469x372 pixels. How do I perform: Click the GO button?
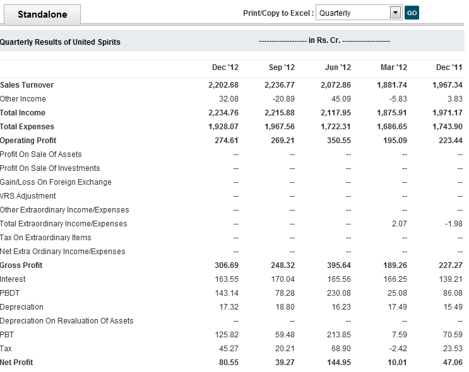pos(412,13)
